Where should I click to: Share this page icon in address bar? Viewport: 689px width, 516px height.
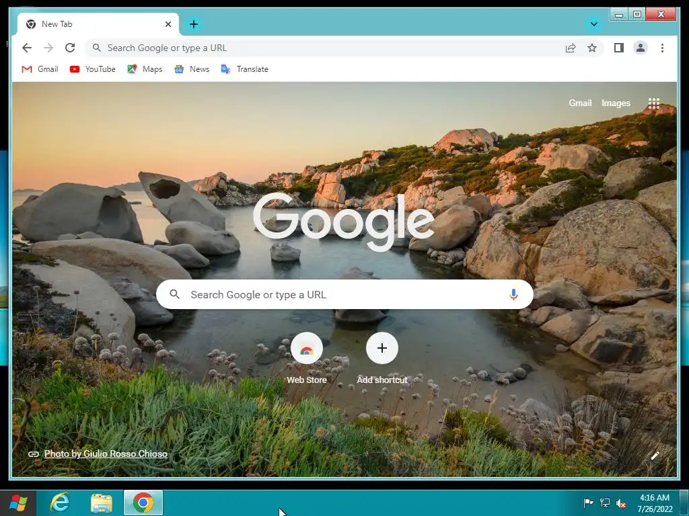point(571,48)
